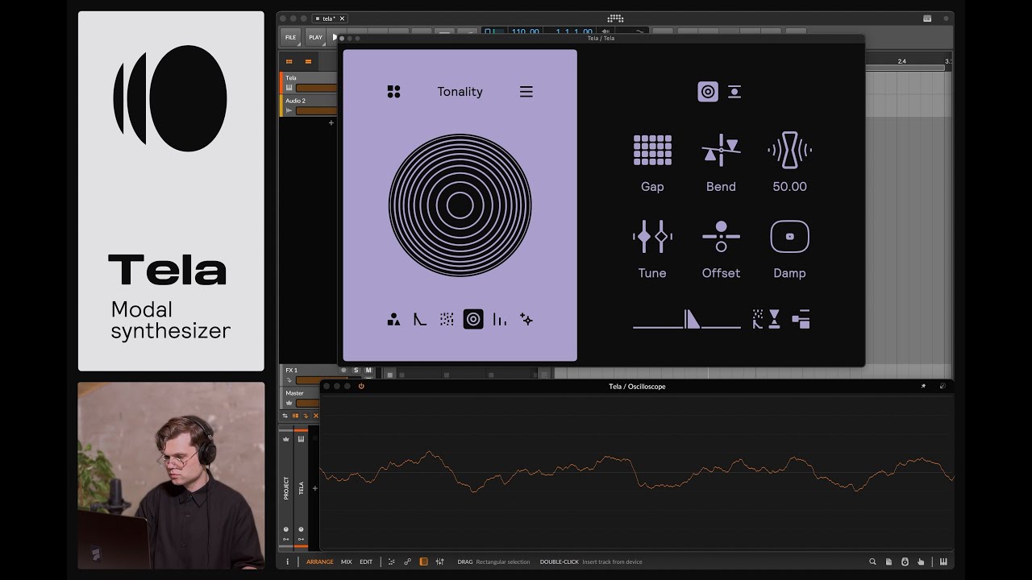Select the shapes page icon in Tela
Viewport: 1032px width, 580px height.
click(x=393, y=320)
